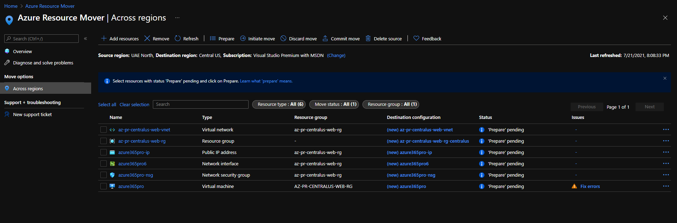
Task: Tick the checkbox for az-pr-centralus-web-rg
Action: coord(104,141)
